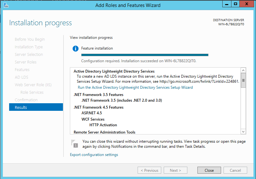
Task: Select the .NET Framework 3.5 Features entry
Action: pyautogui.click(x=98, y=95)
